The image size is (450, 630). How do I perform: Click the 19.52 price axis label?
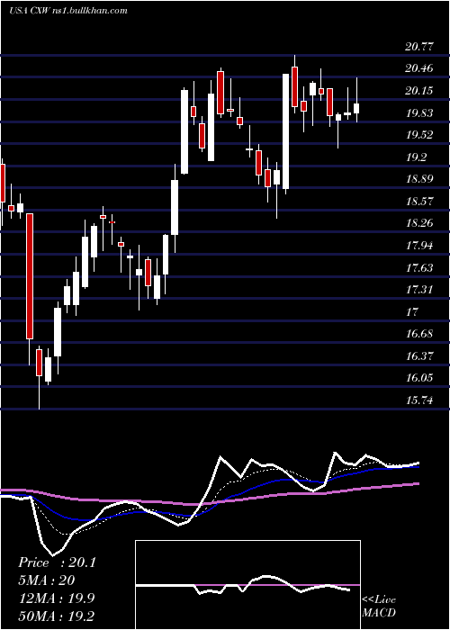(419, 135)
